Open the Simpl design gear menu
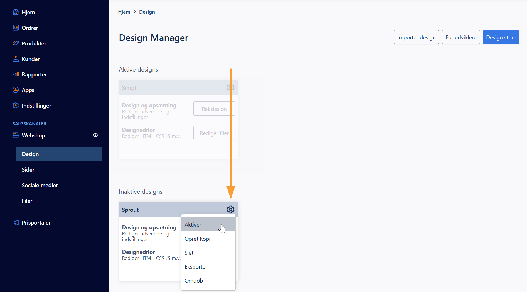 coord(230,87)
